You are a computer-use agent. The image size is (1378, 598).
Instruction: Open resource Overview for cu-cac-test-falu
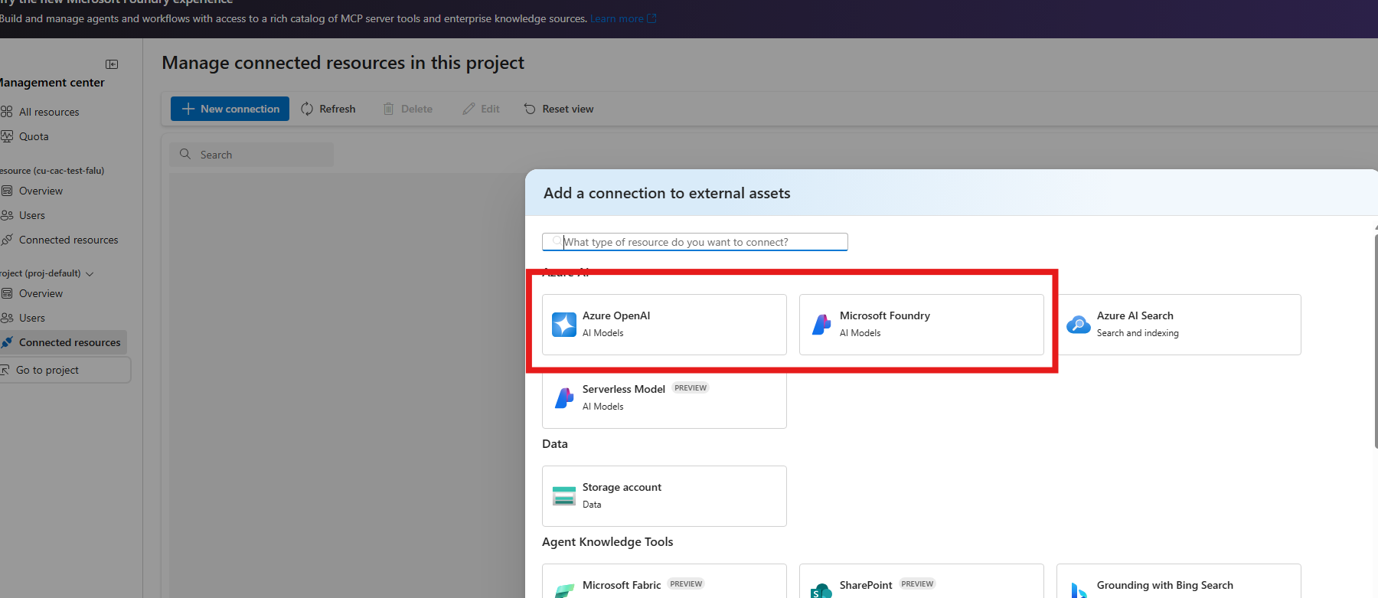pos(41,191)
